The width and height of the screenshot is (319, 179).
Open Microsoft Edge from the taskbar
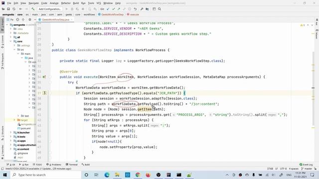pyautogui.click(x=107, y=175)
